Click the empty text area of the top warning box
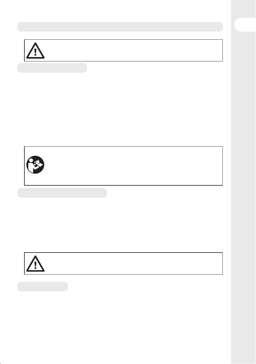 pos(133,50)
